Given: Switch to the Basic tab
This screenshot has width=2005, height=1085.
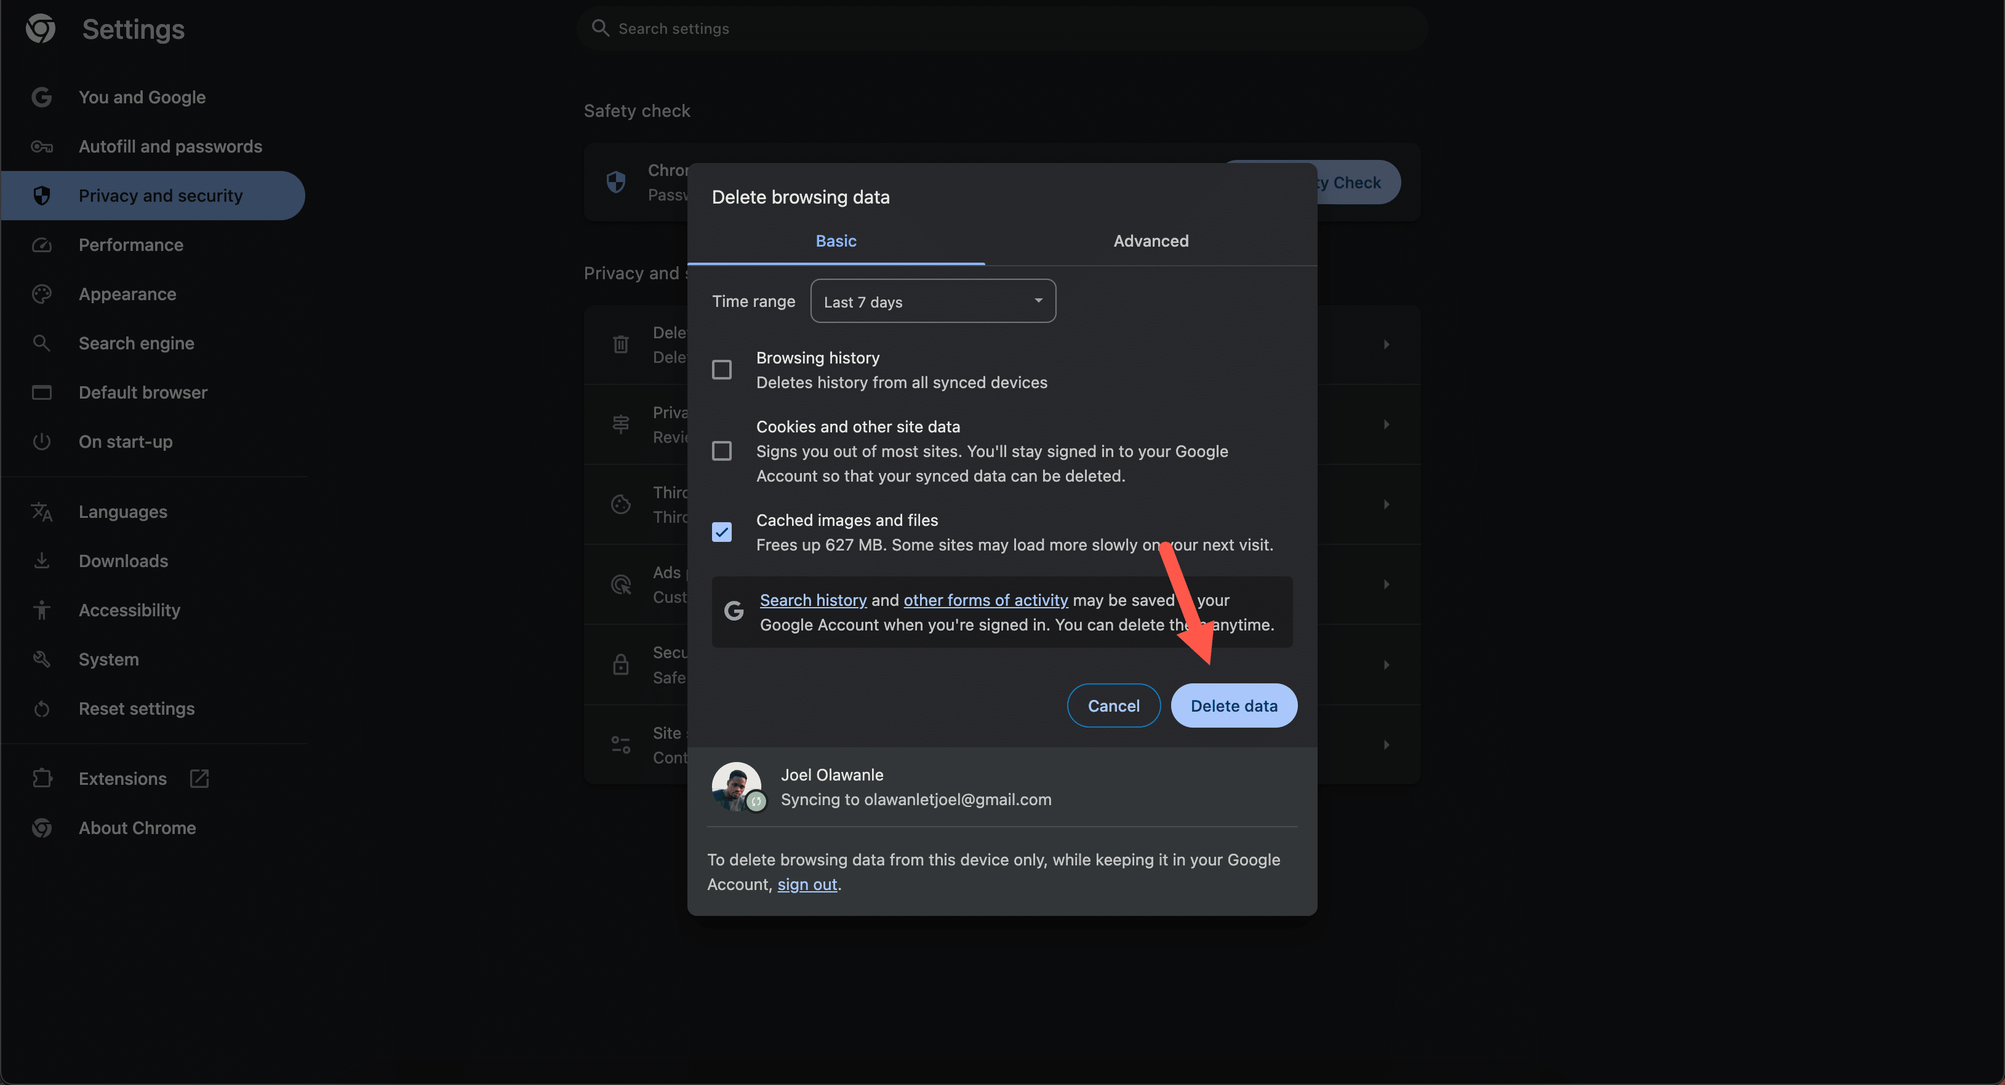Looking at the screenshot, I should pos(836,241).
